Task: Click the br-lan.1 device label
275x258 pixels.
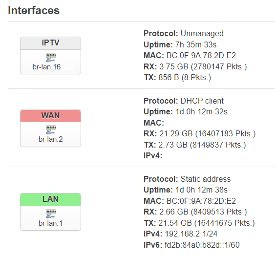Action: click(x=50, y=223)
